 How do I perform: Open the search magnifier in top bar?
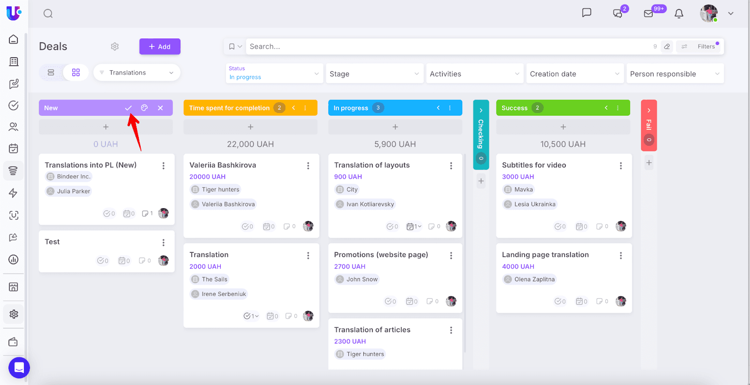(x=48, y=14)
